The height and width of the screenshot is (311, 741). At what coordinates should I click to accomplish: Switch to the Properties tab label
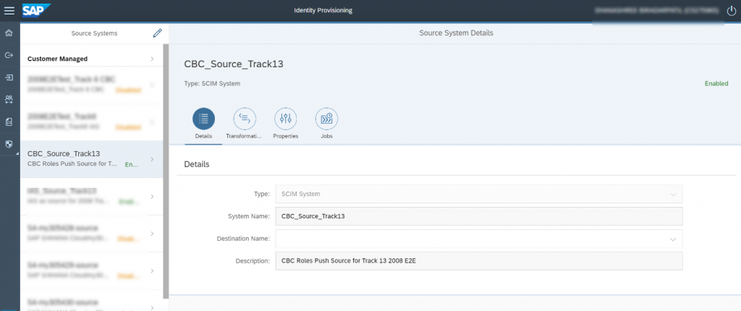(x=285, y=136)
